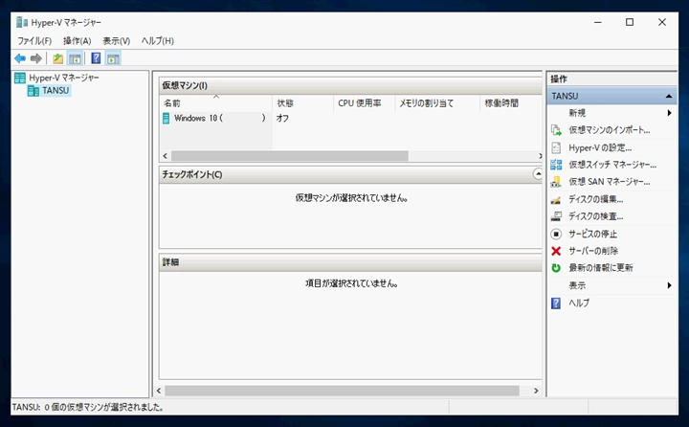This screenshot has width=689, height=427.
Task: Select the Windows 10 virtual machine row
Action: tap(350, 118)
